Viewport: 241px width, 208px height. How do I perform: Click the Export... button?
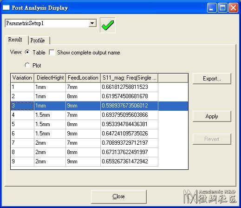212,79
